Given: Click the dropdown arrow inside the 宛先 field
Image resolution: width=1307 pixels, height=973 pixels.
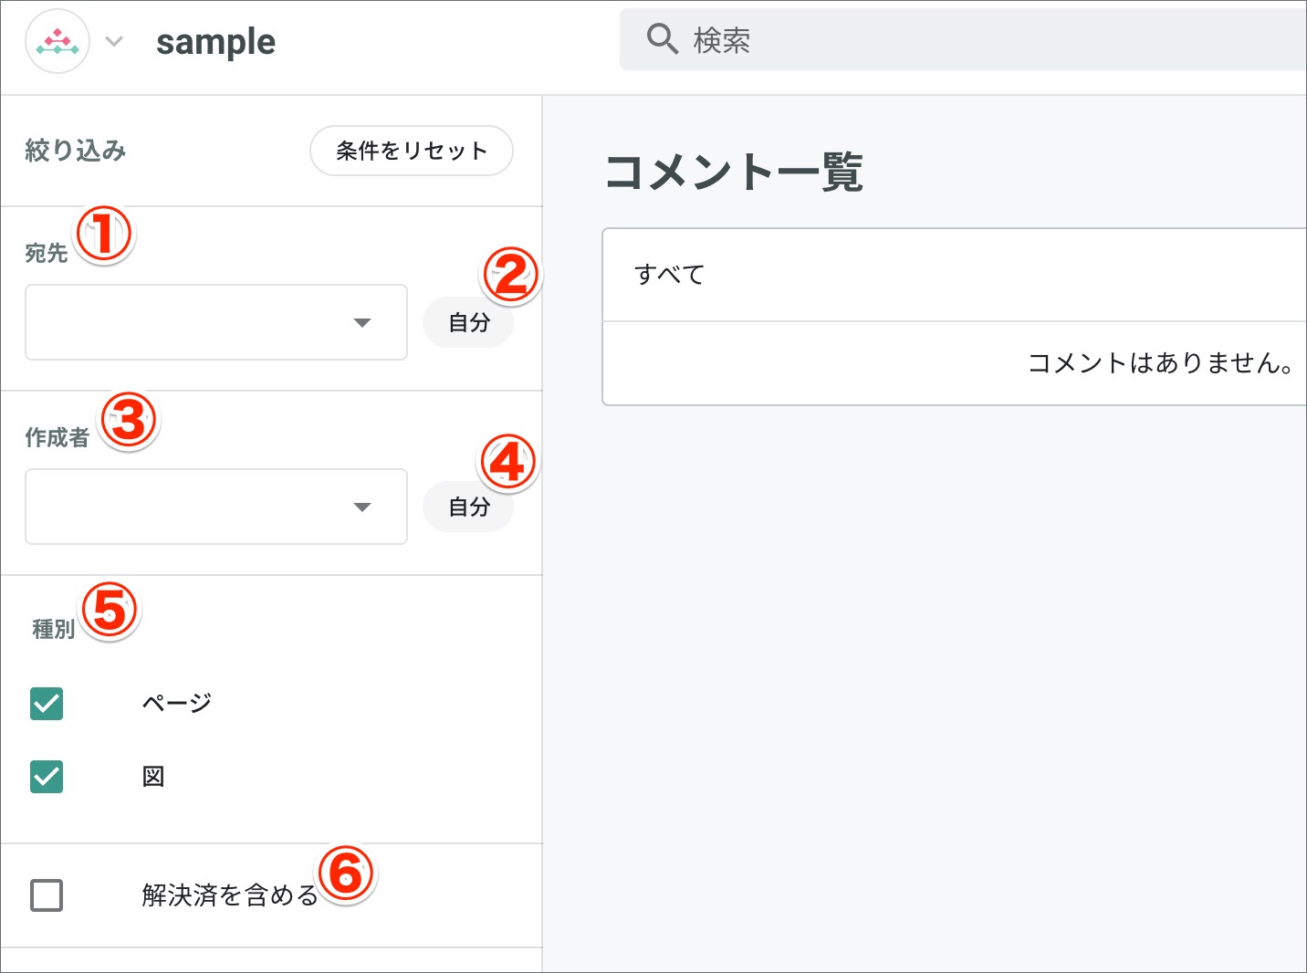Looking at the screenshot, I should point(362,322).
